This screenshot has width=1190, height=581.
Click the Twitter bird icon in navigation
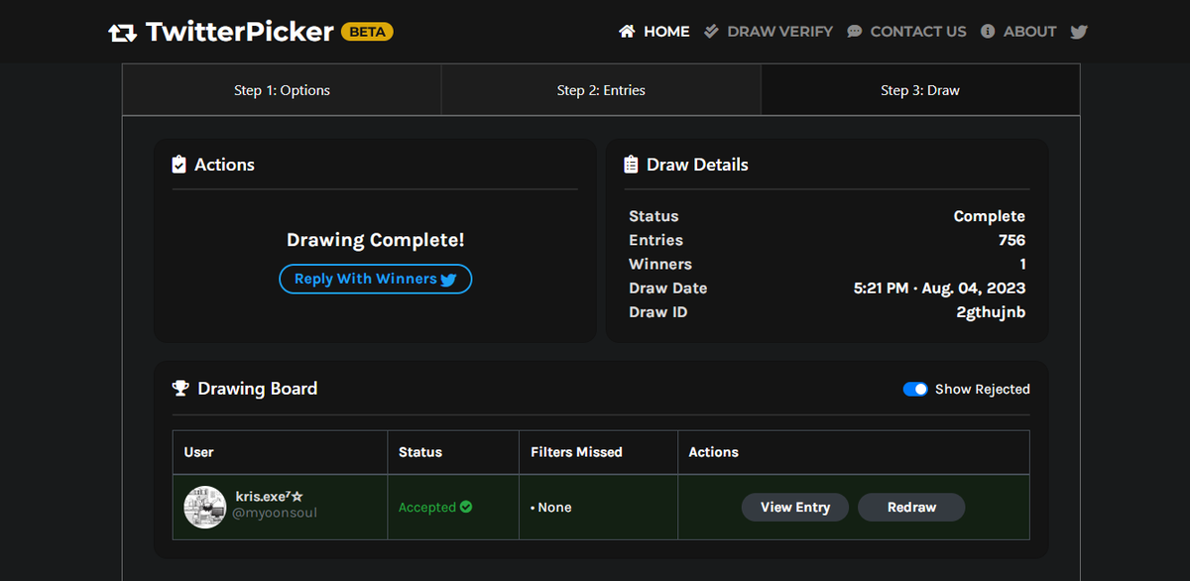[x=1079, y=32]
